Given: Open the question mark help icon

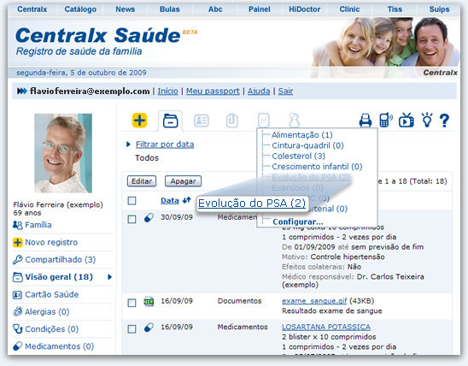Looking at the screenshot, I should coord(444,121).
